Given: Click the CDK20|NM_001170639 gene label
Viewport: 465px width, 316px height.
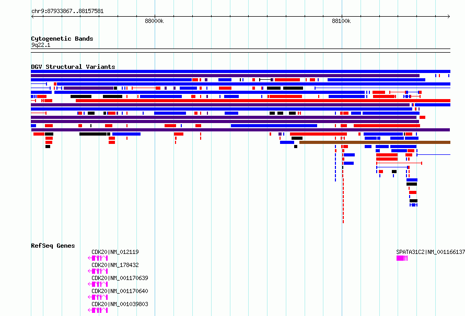Looking at the screenshot, I should [120, 278].
